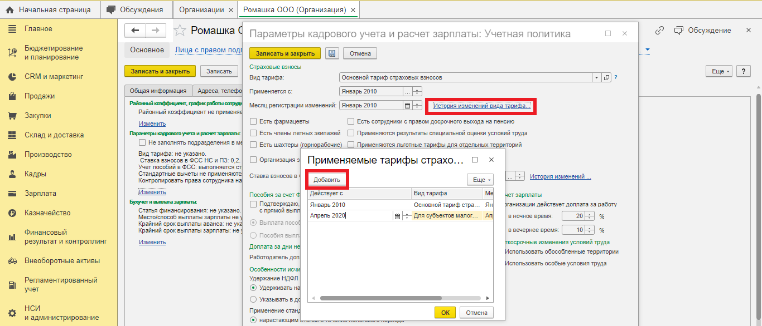Click the forward arrow in organization window

155,30
